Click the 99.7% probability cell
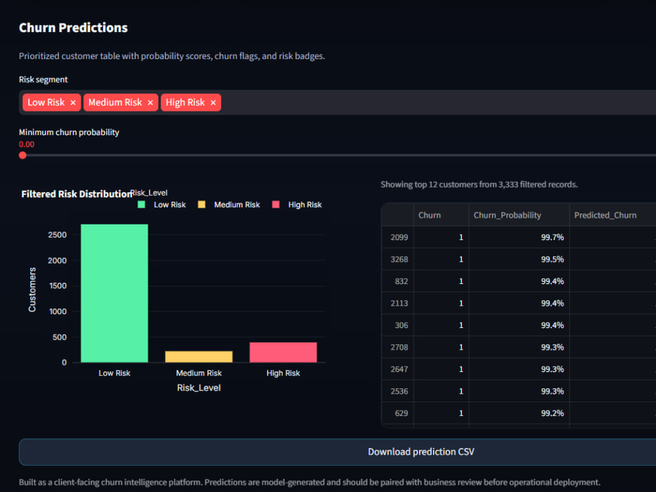 [x=519, y=237]
